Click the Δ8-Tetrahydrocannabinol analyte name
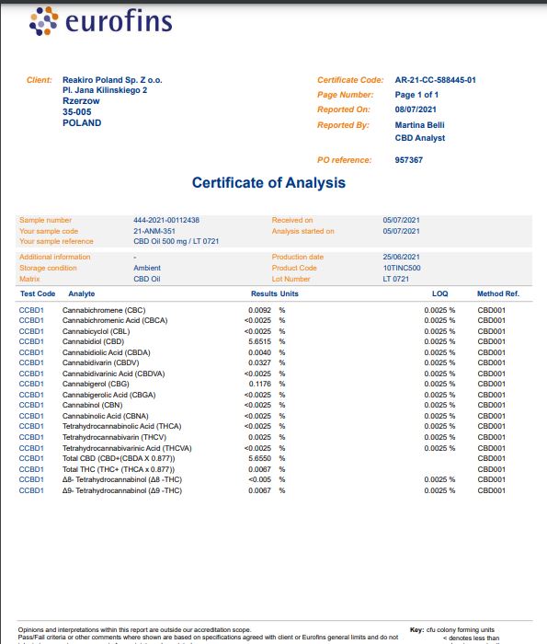Image resolution: width=547 pixels, height=644 pixels. tap(122, 479)
